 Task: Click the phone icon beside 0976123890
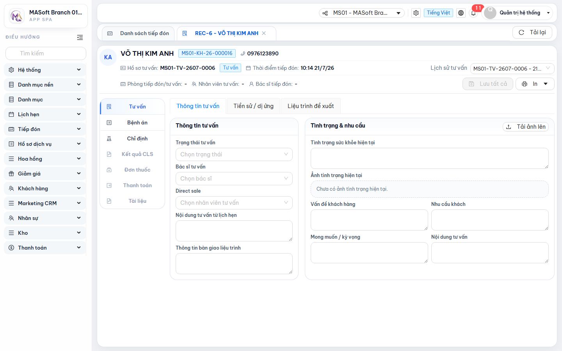point(243,53)
